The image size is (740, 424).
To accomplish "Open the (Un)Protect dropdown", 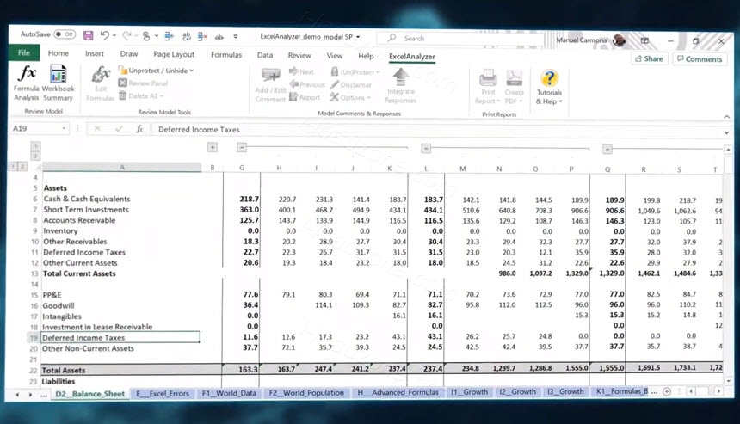I will coord(355,72).
